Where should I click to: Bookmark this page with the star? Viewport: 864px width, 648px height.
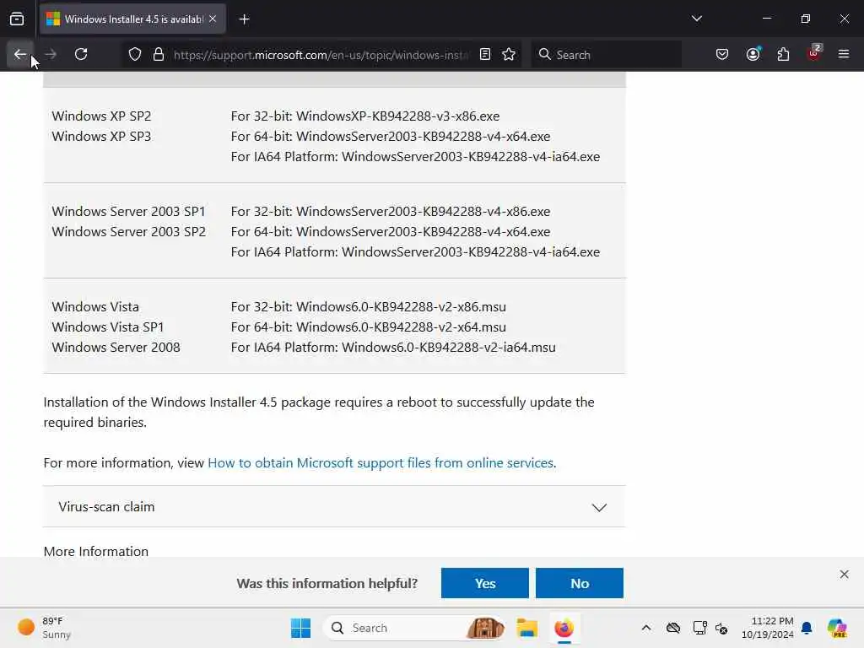pos(509,54)
